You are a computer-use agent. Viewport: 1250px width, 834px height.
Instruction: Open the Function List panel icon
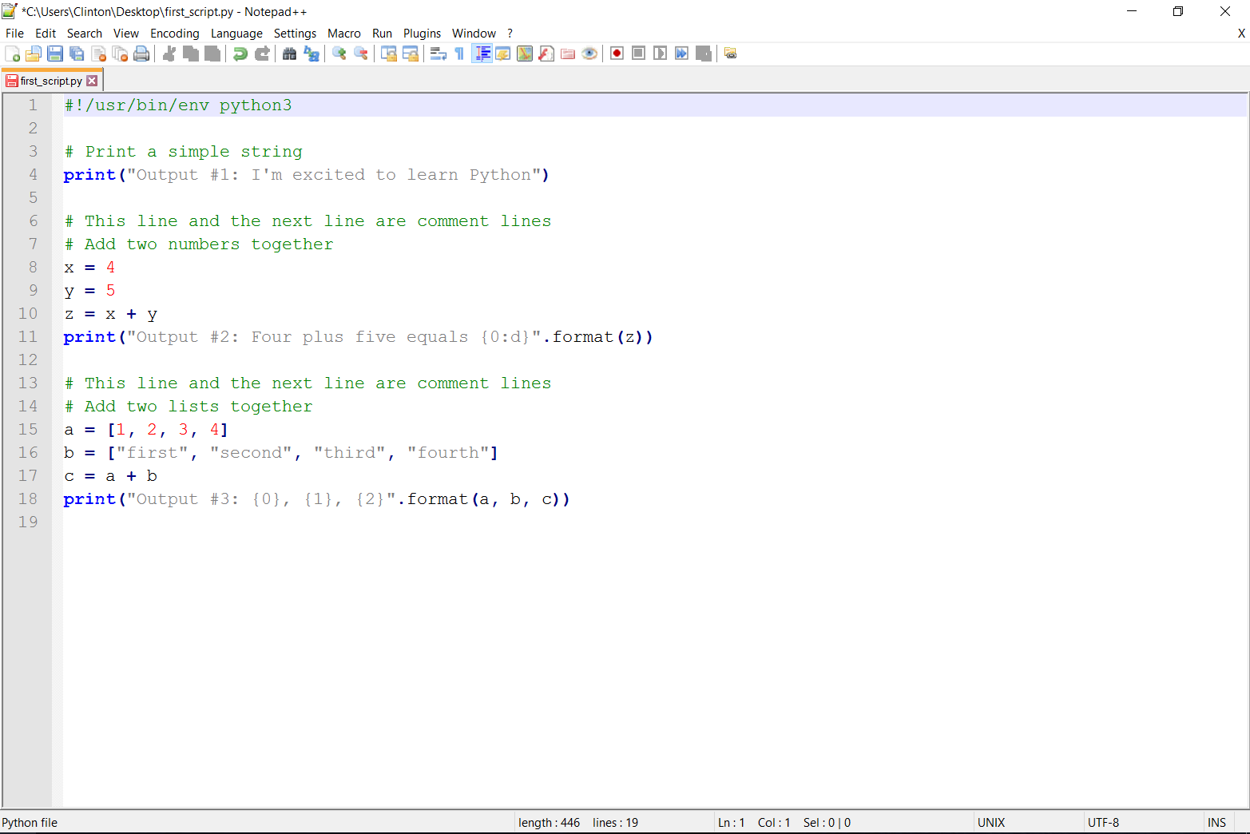click(x=546, y=54)
